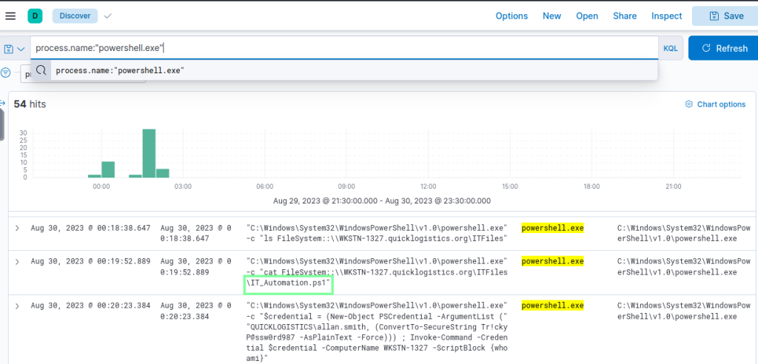This screenshot has height=364, width=758.
Task: Select the process.name powershell.exe suggestion
Action: pyautogui.click(x=120, y=70)
